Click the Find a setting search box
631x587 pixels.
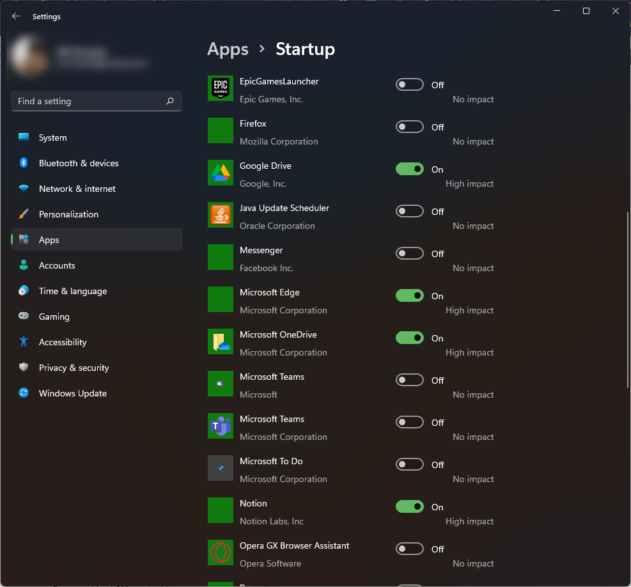point(97,101)
